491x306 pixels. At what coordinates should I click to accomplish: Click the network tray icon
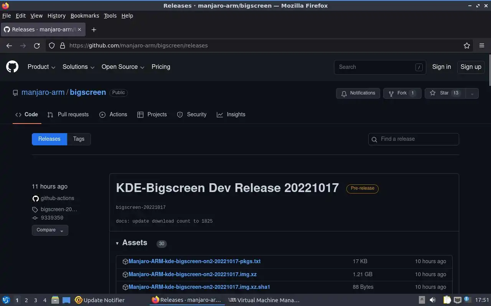click(457, 300)
